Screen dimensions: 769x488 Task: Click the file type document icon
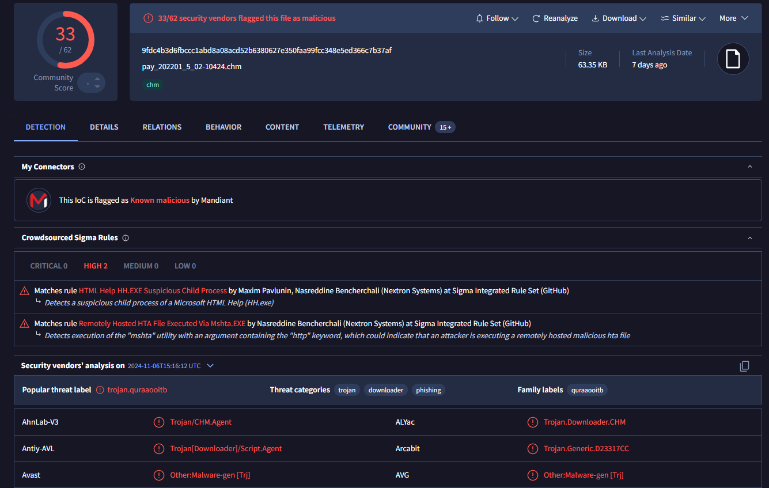coord(733,59)
